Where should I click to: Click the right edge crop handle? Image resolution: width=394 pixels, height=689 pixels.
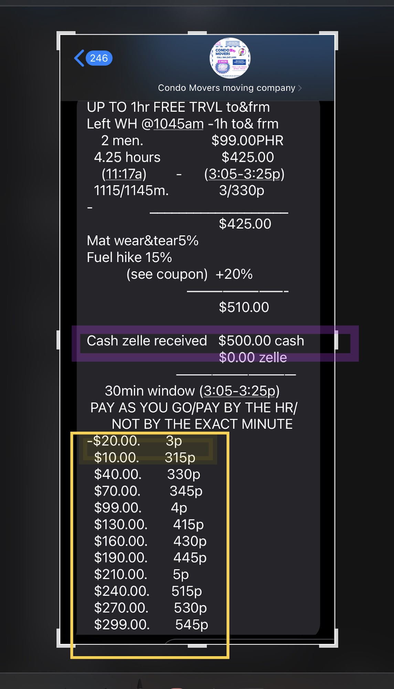tap(337, 340)
